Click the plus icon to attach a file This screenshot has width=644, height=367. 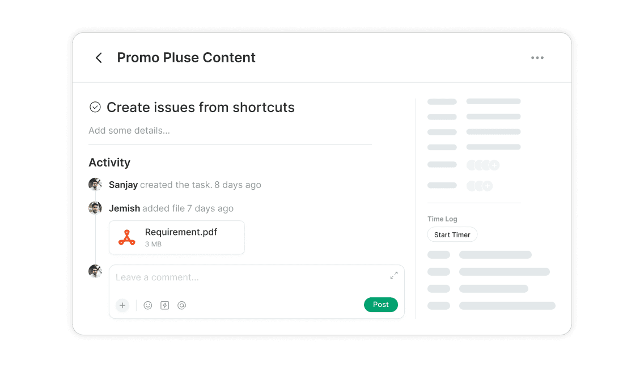[122, 305]
